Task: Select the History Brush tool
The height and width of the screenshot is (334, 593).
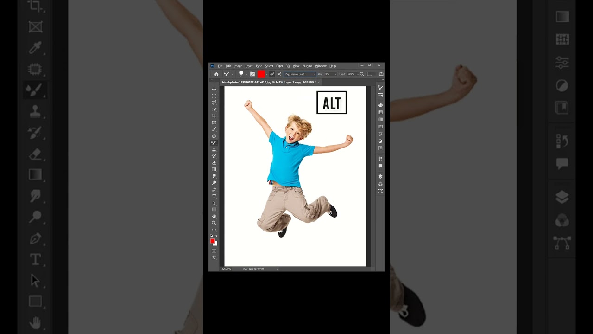Action: click(214, 156)
